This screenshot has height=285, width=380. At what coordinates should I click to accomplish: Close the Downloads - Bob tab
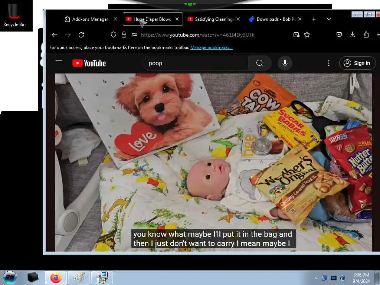(300, 19)
